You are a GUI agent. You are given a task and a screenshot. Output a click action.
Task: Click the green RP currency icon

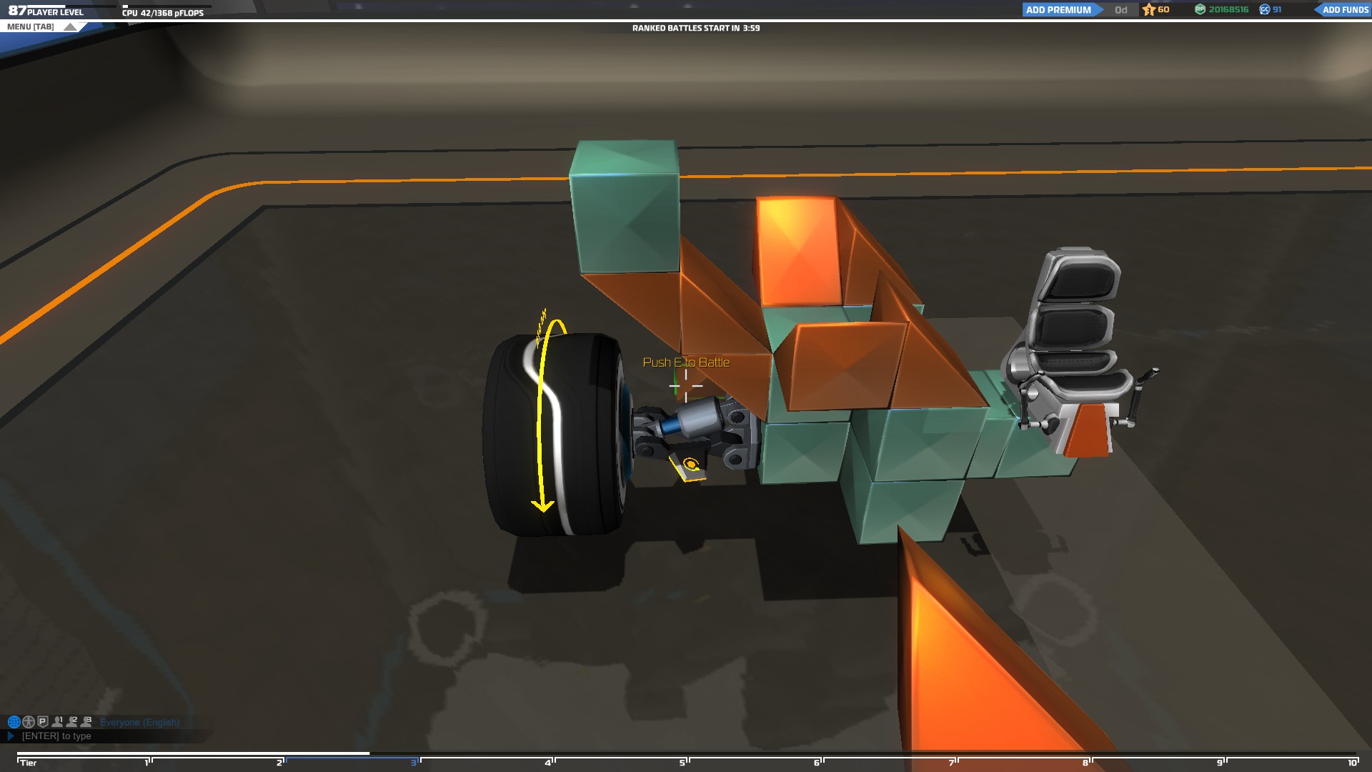point(1200,10)
